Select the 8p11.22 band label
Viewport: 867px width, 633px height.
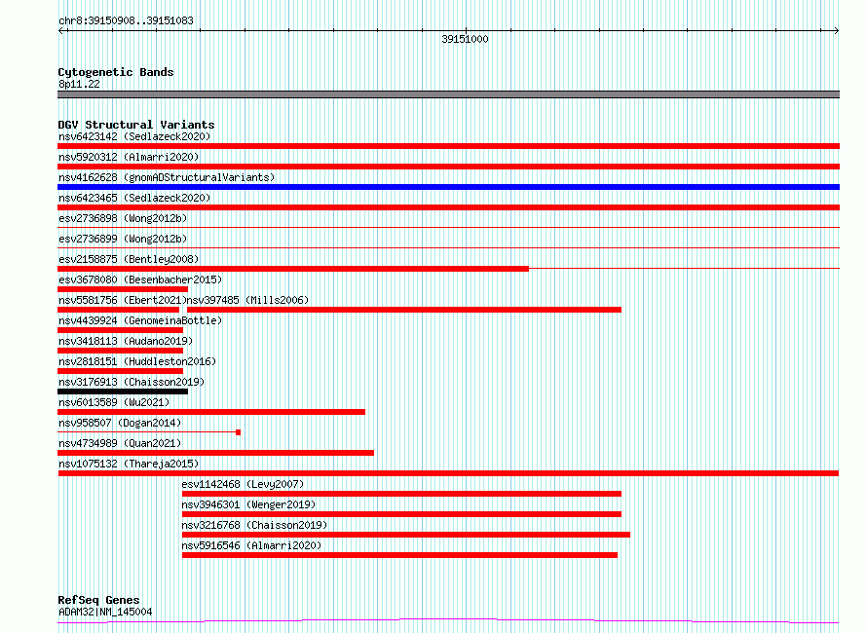(x=79, y=84)
